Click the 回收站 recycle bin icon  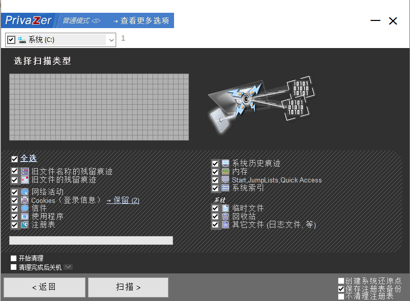(225, 216)
